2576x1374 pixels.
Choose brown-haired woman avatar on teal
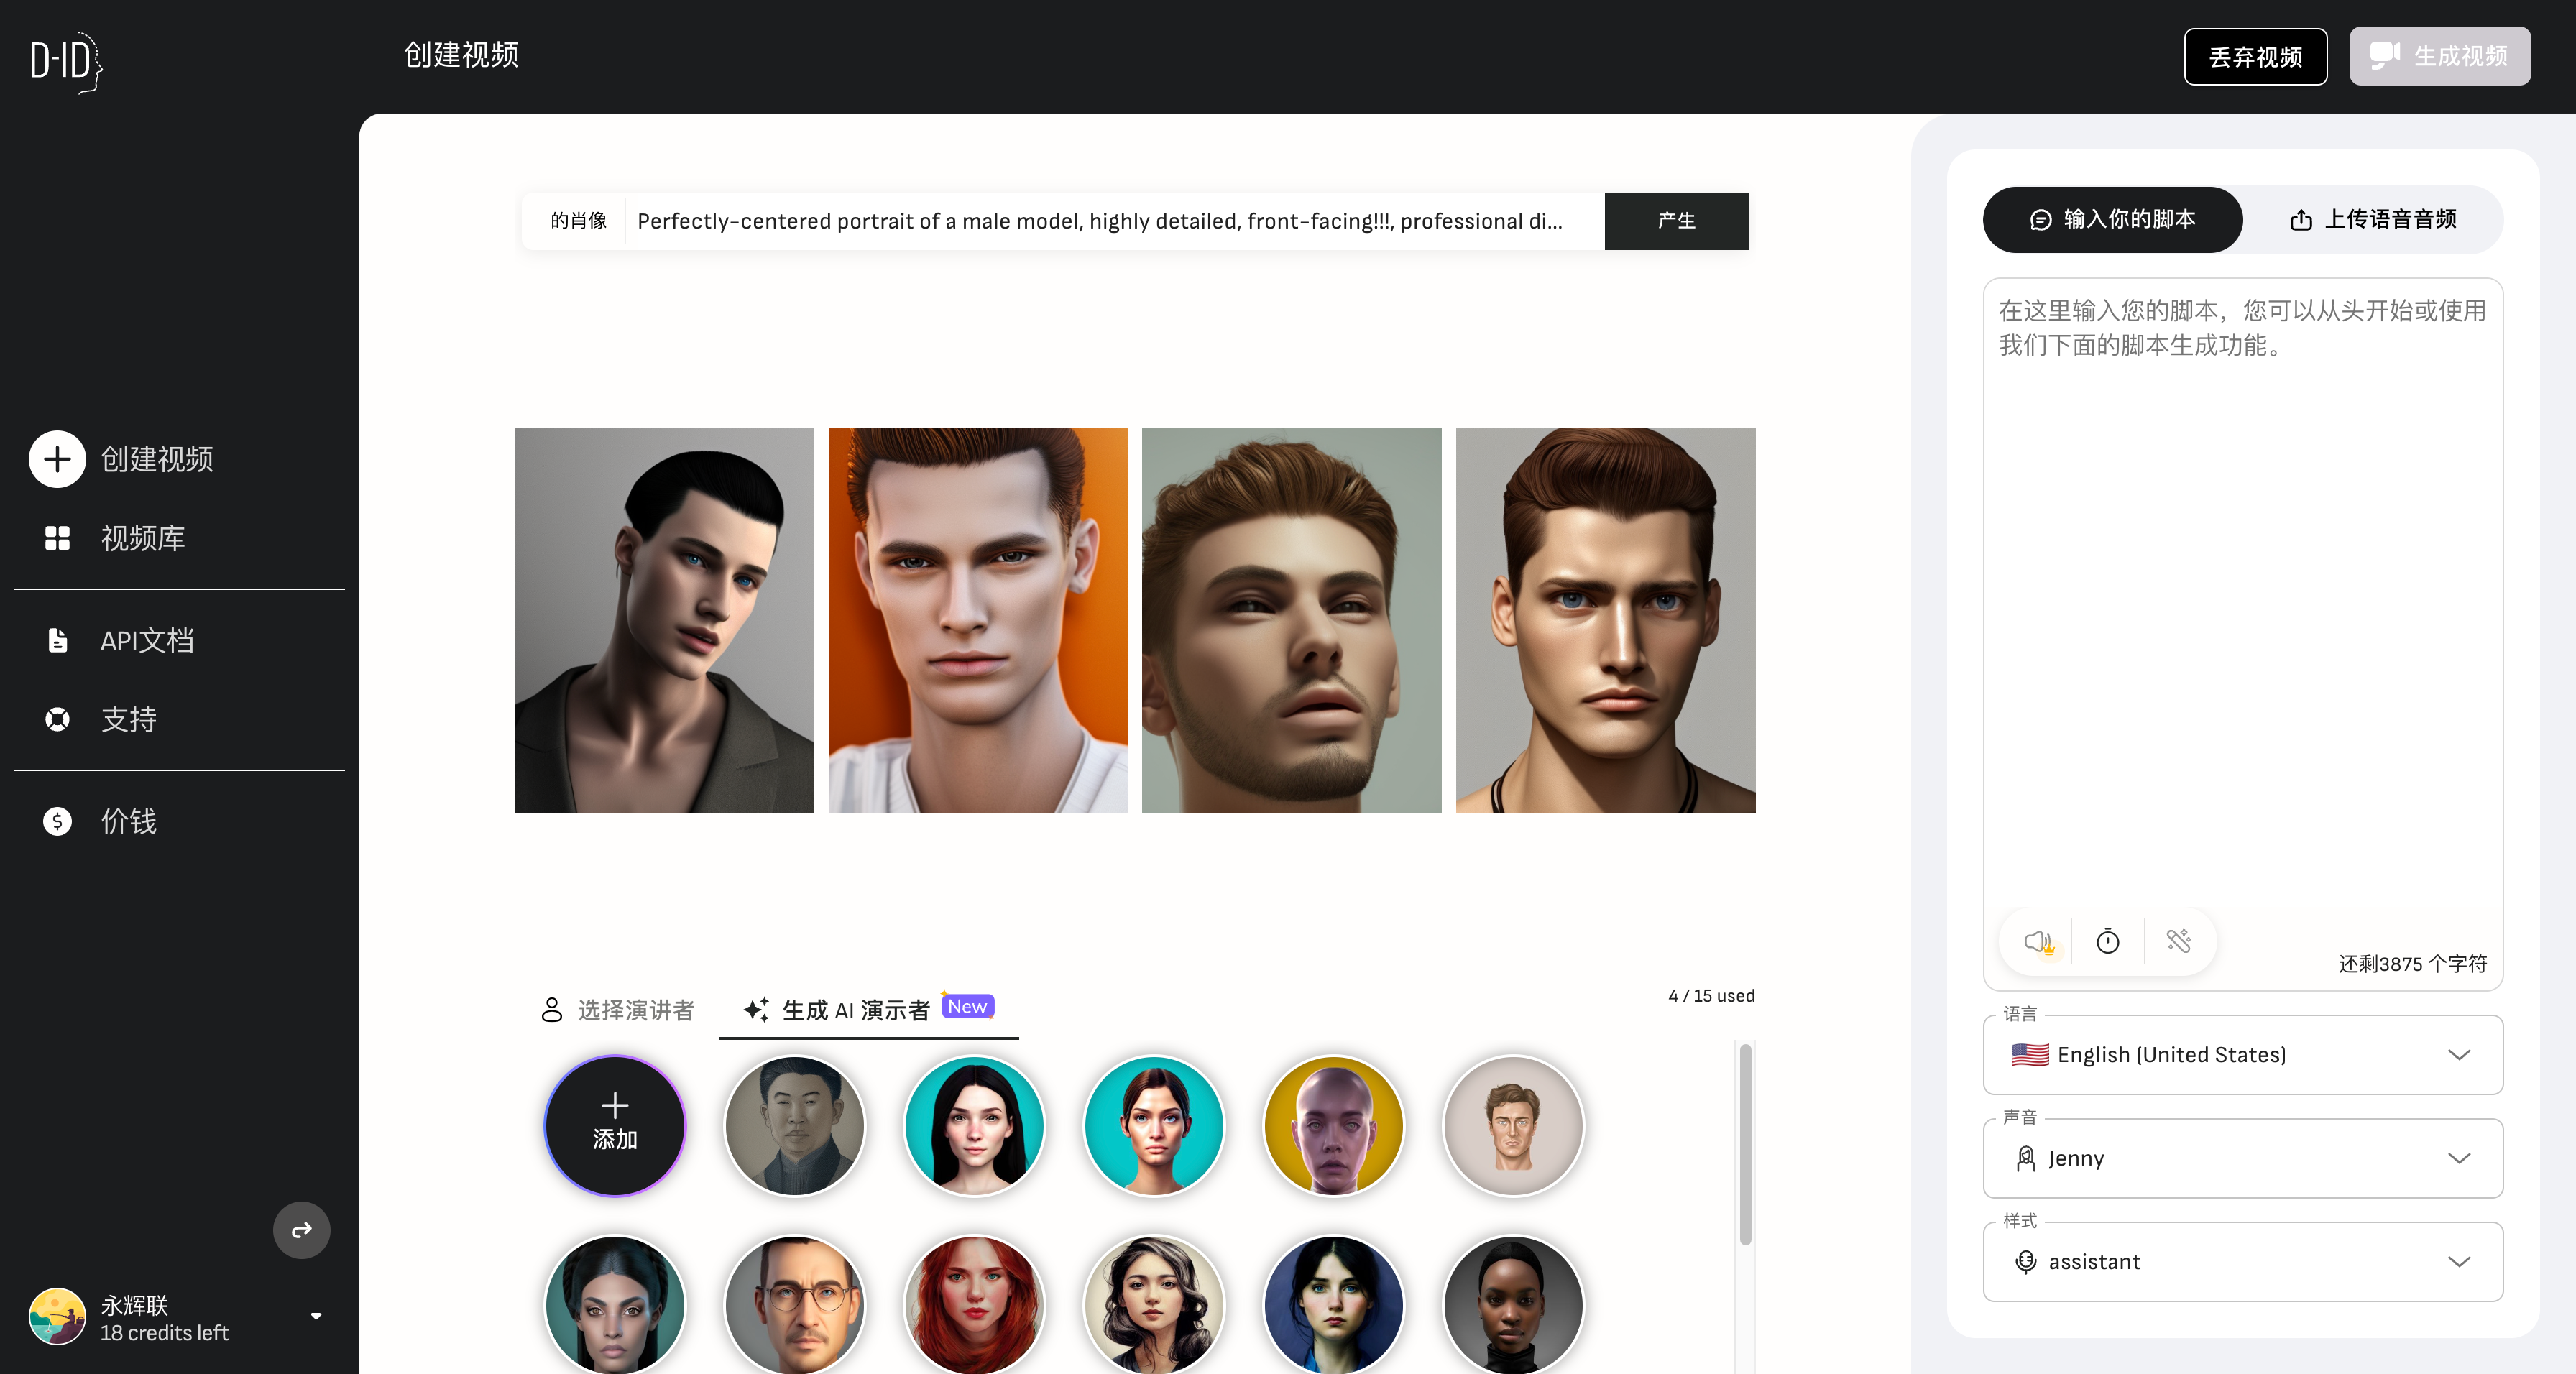1154,1125
